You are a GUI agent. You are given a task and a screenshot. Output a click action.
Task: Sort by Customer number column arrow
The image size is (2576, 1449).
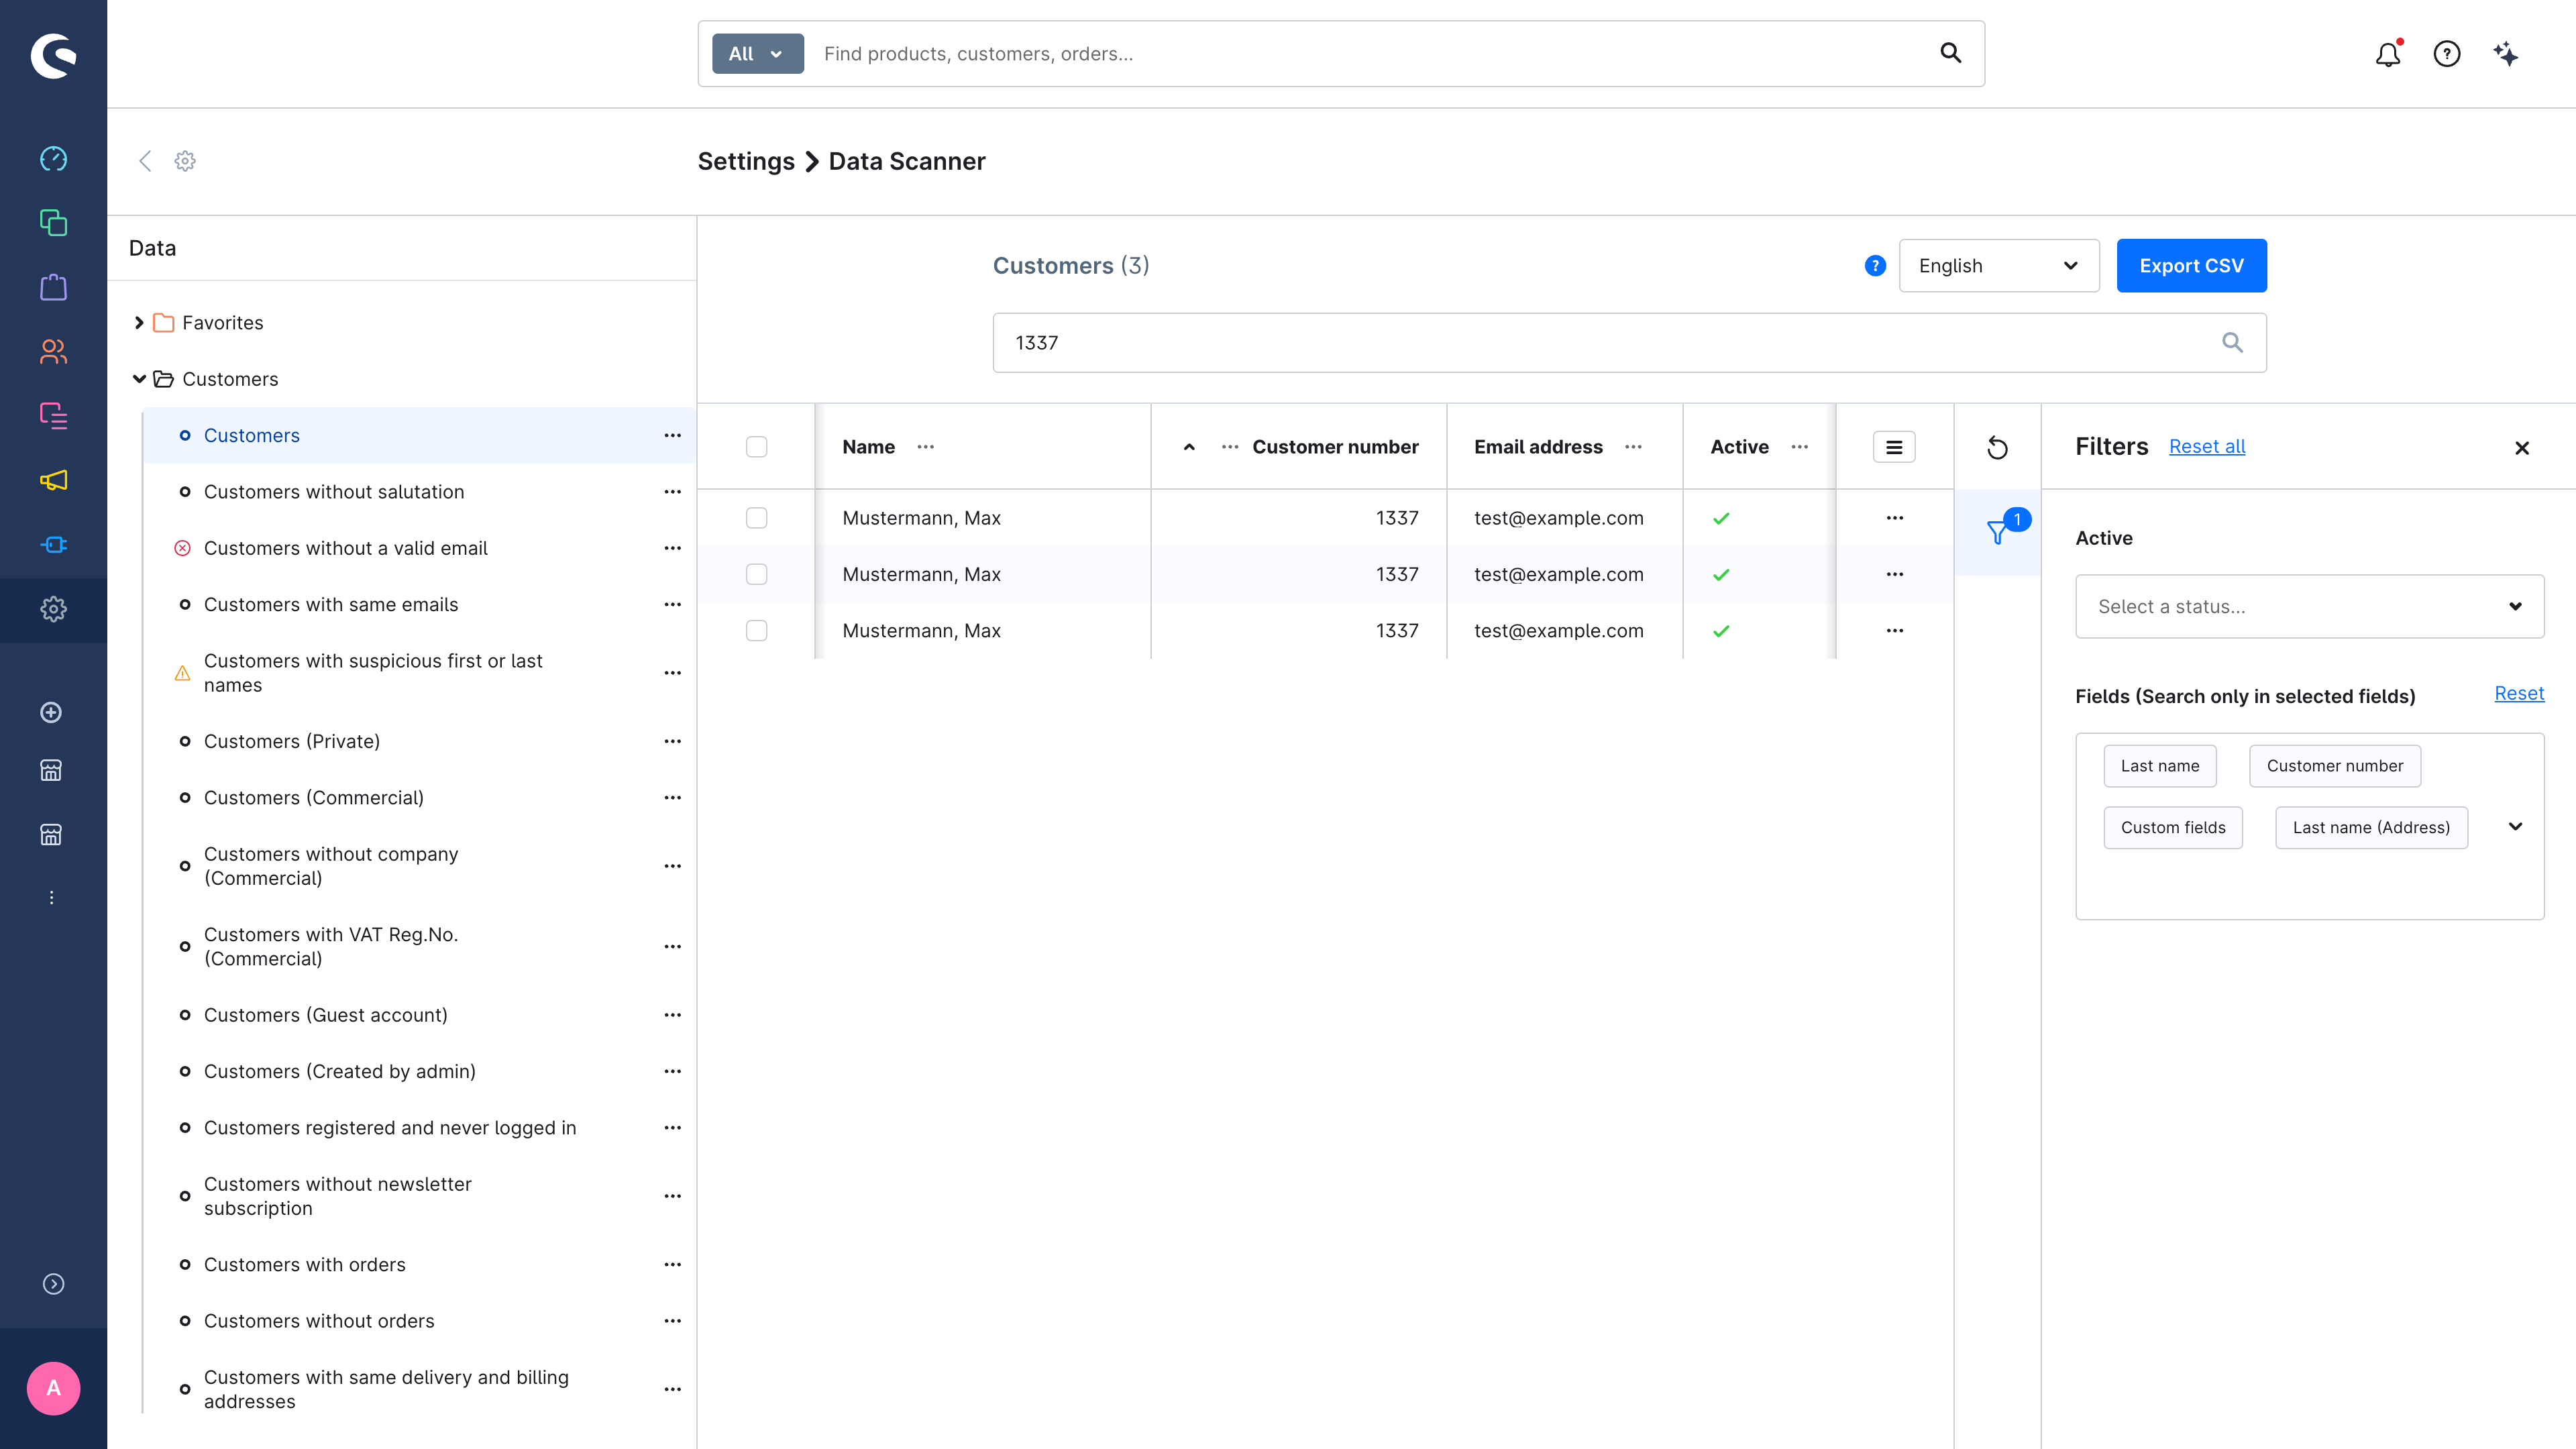(x=1188, y=447)
